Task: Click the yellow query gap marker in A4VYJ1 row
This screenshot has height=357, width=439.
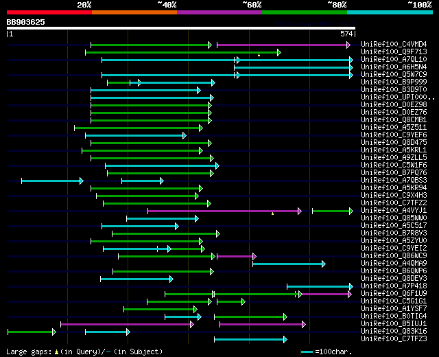Action: point(272,214)
